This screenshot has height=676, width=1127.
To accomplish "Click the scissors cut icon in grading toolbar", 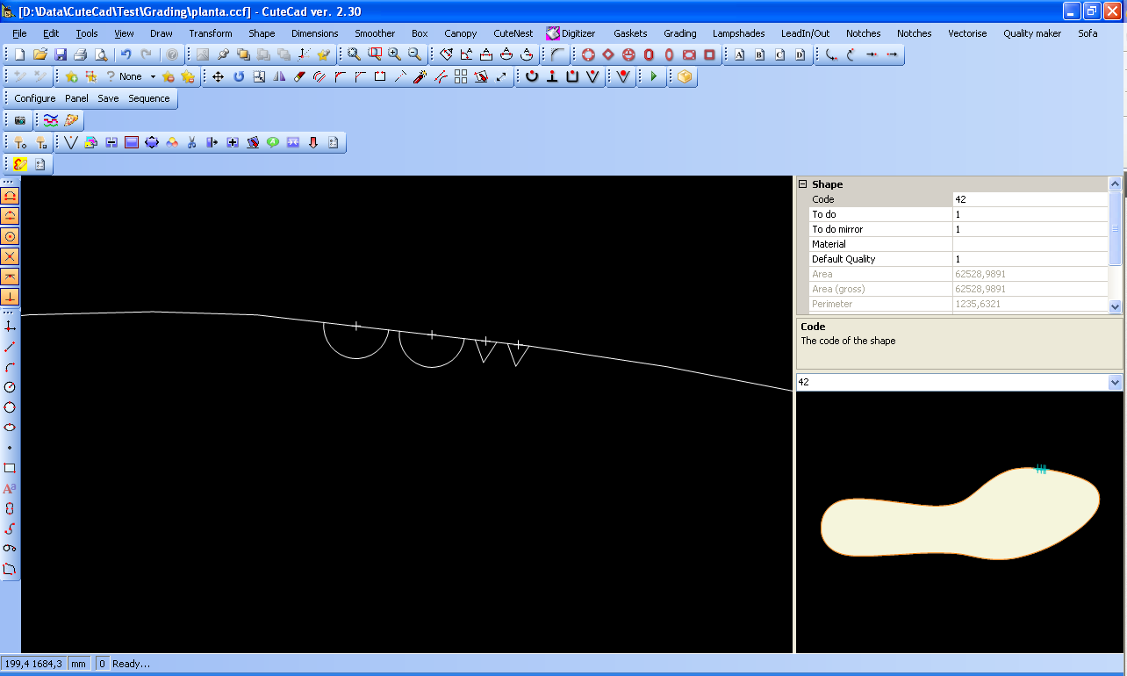I will [191, 142].
